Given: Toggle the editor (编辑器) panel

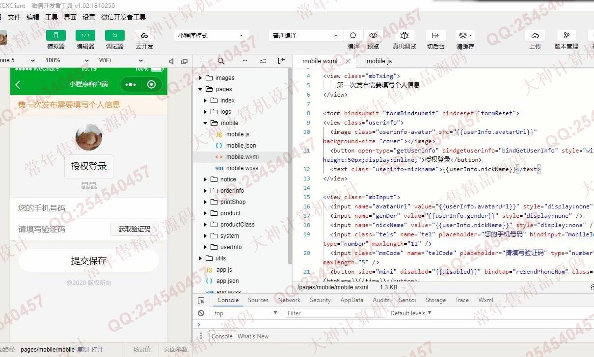Looking at the screenshot, I should tap(85, 35).
